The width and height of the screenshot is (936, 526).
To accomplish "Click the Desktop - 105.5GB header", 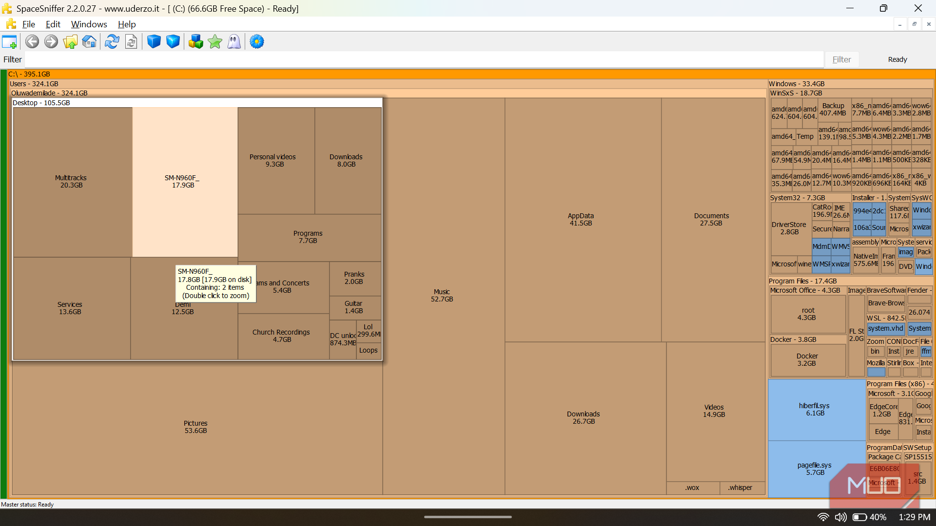I will click(197, 103).
